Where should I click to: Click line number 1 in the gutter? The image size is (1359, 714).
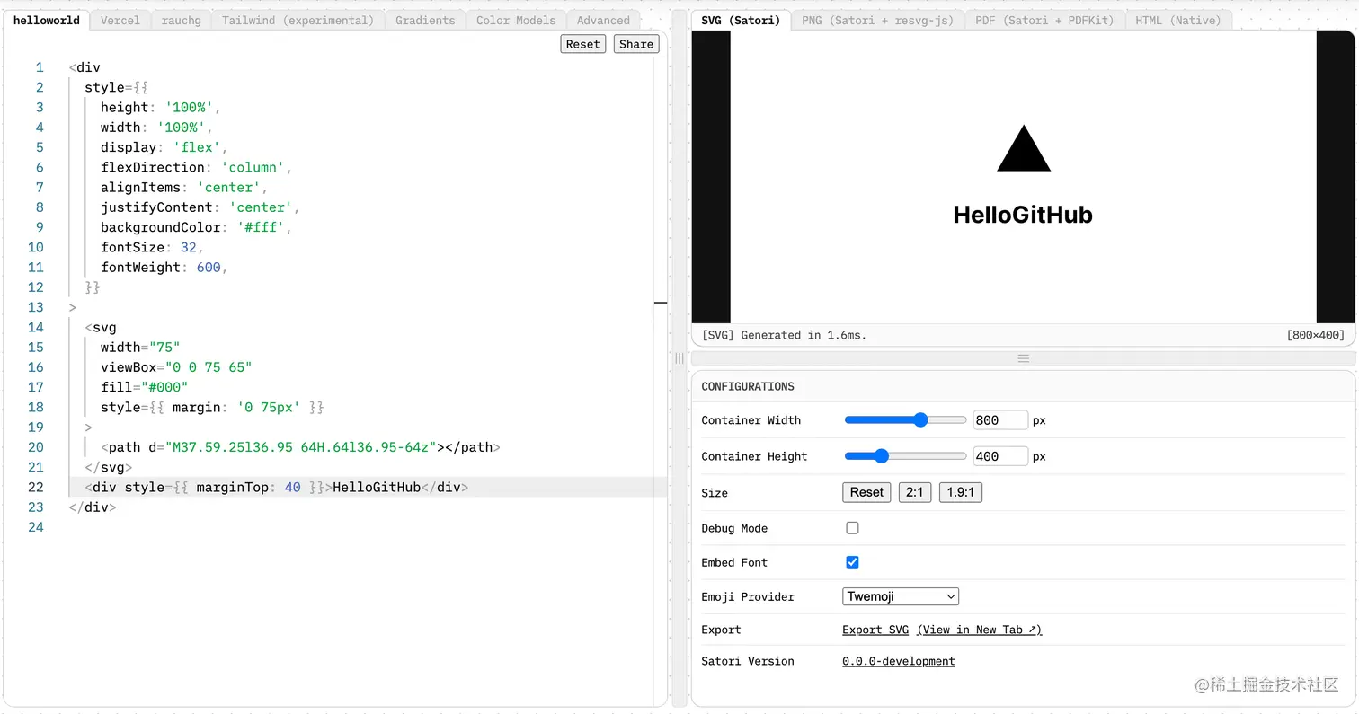(39, 67)
